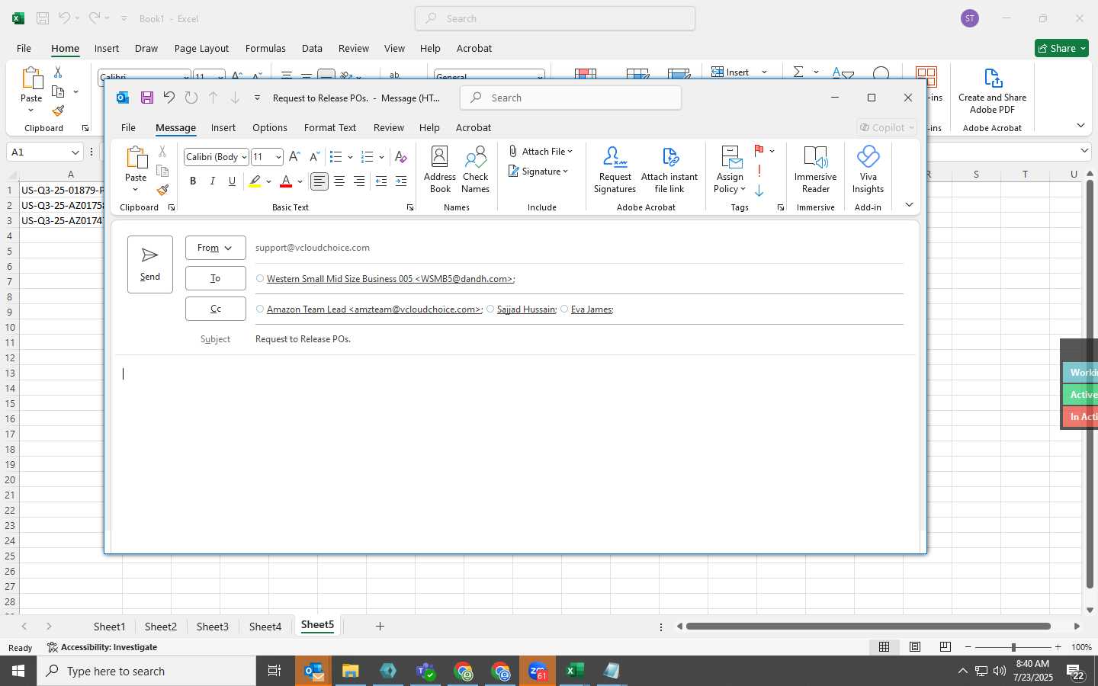
Task: Increase indent in message
Action: pos(401,181)
